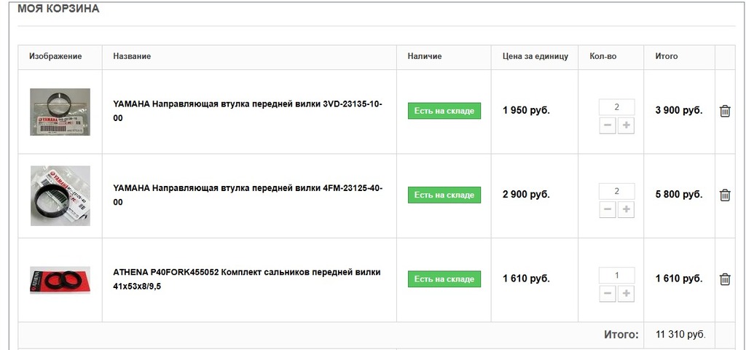
Task: Click the 'Цена за единицу' column header
Action: 535,56
